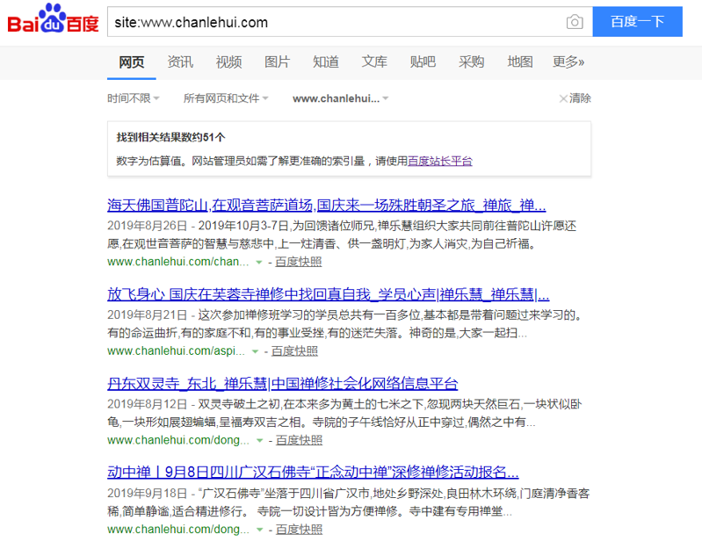Screen dimensions: 702x549
Task: Click the date 2019年8月21日 in second result
Action: point(148,314)
